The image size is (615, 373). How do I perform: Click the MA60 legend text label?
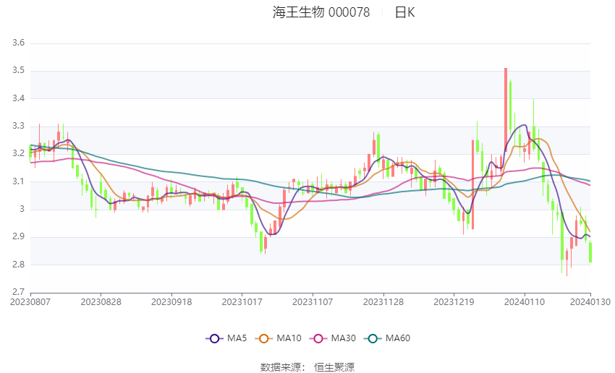point(398,338)
